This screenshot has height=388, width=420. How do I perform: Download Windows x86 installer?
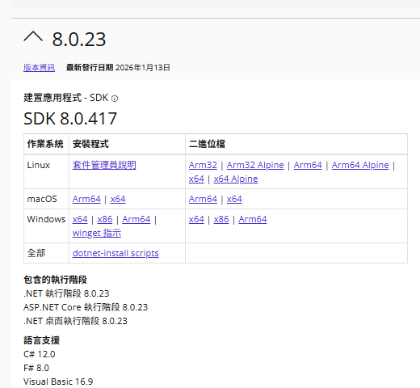105,219
